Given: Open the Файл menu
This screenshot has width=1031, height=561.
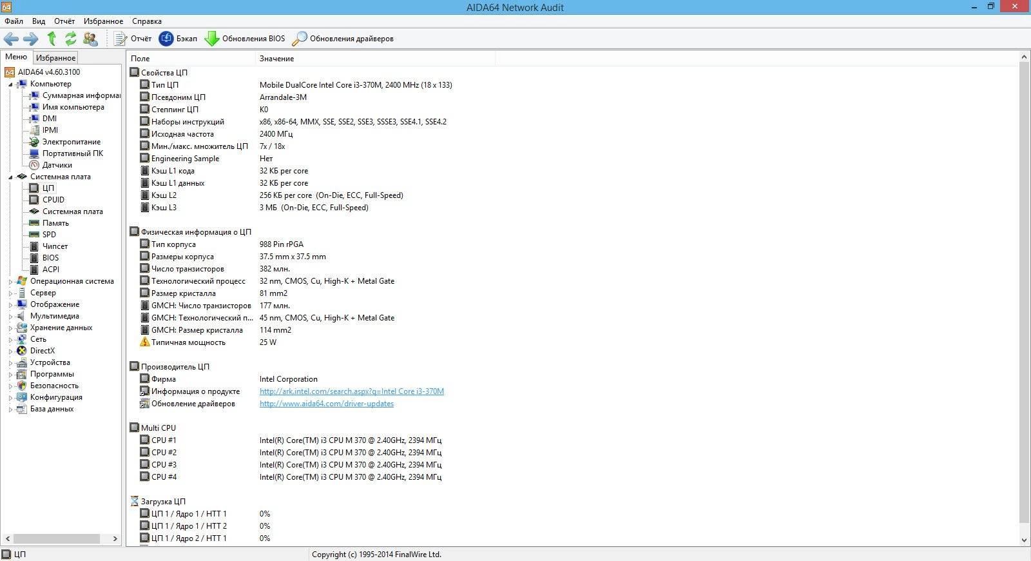Looking at the screenshot, I should click(x=14, y=21).
